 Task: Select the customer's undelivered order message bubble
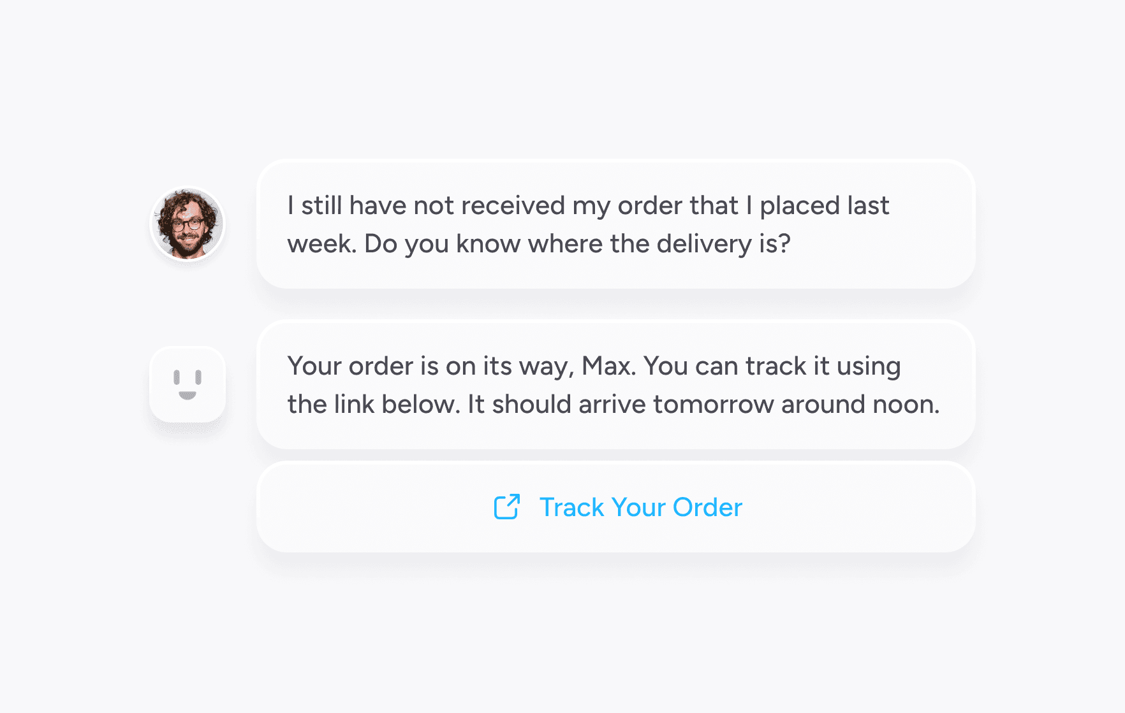click(615, 224)
